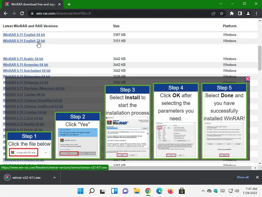Image resolution: width=262 pixels, height=197 pixels.
Task: Open the WinRAR 6.10 Croatian 64 bit link
Action: point(25,112)
